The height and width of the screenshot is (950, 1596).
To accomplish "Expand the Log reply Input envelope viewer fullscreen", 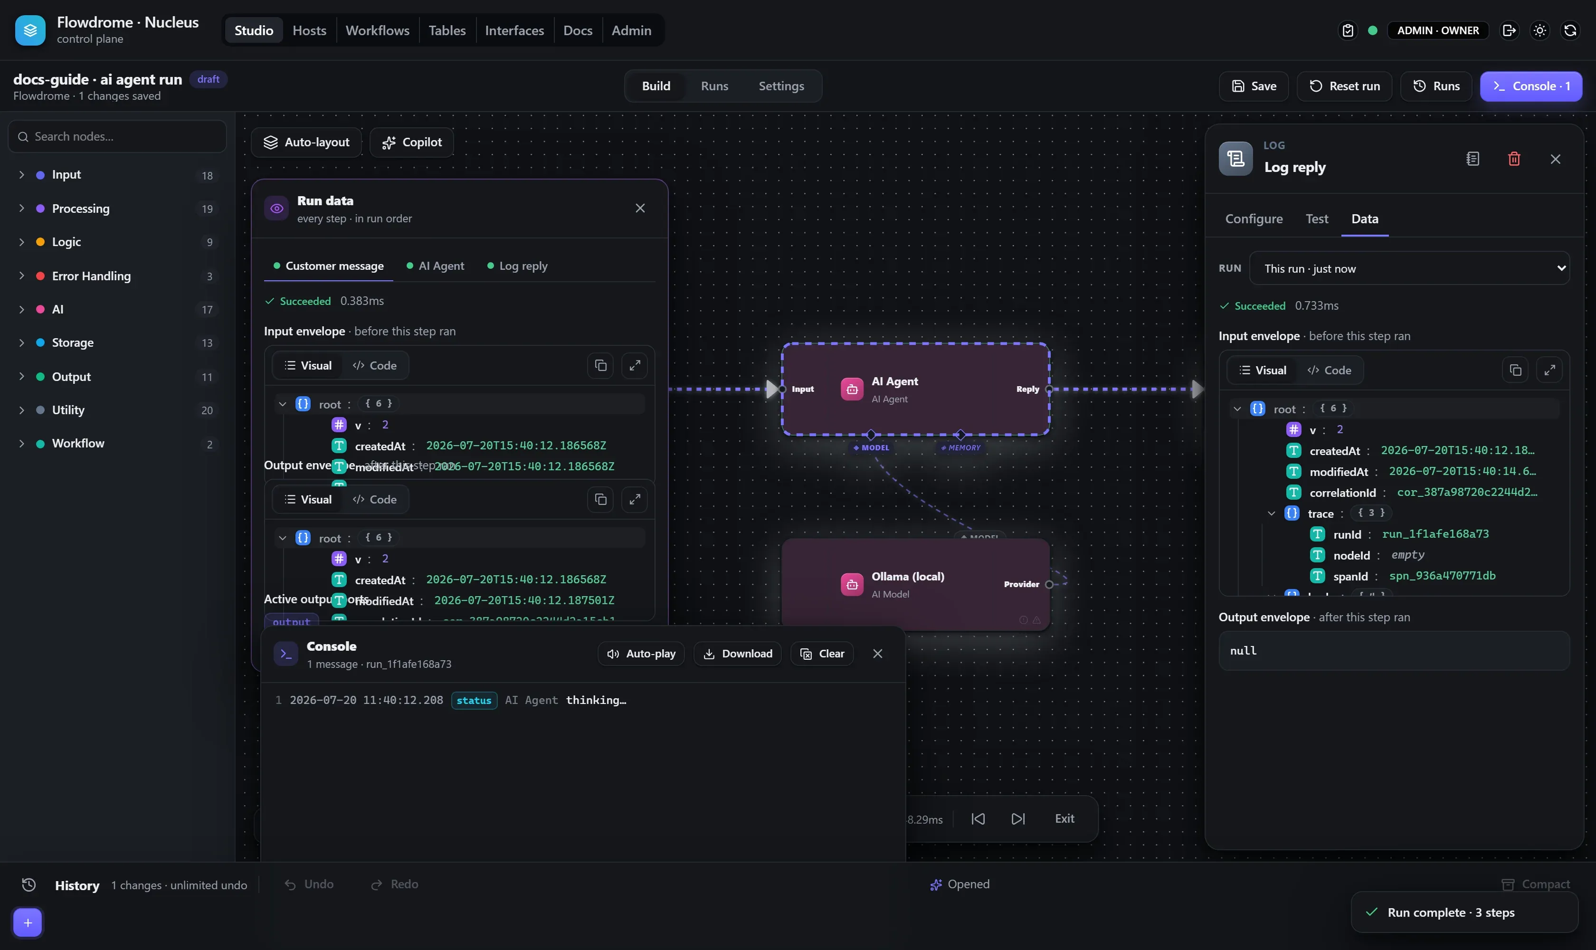I will pos(1549,370).
